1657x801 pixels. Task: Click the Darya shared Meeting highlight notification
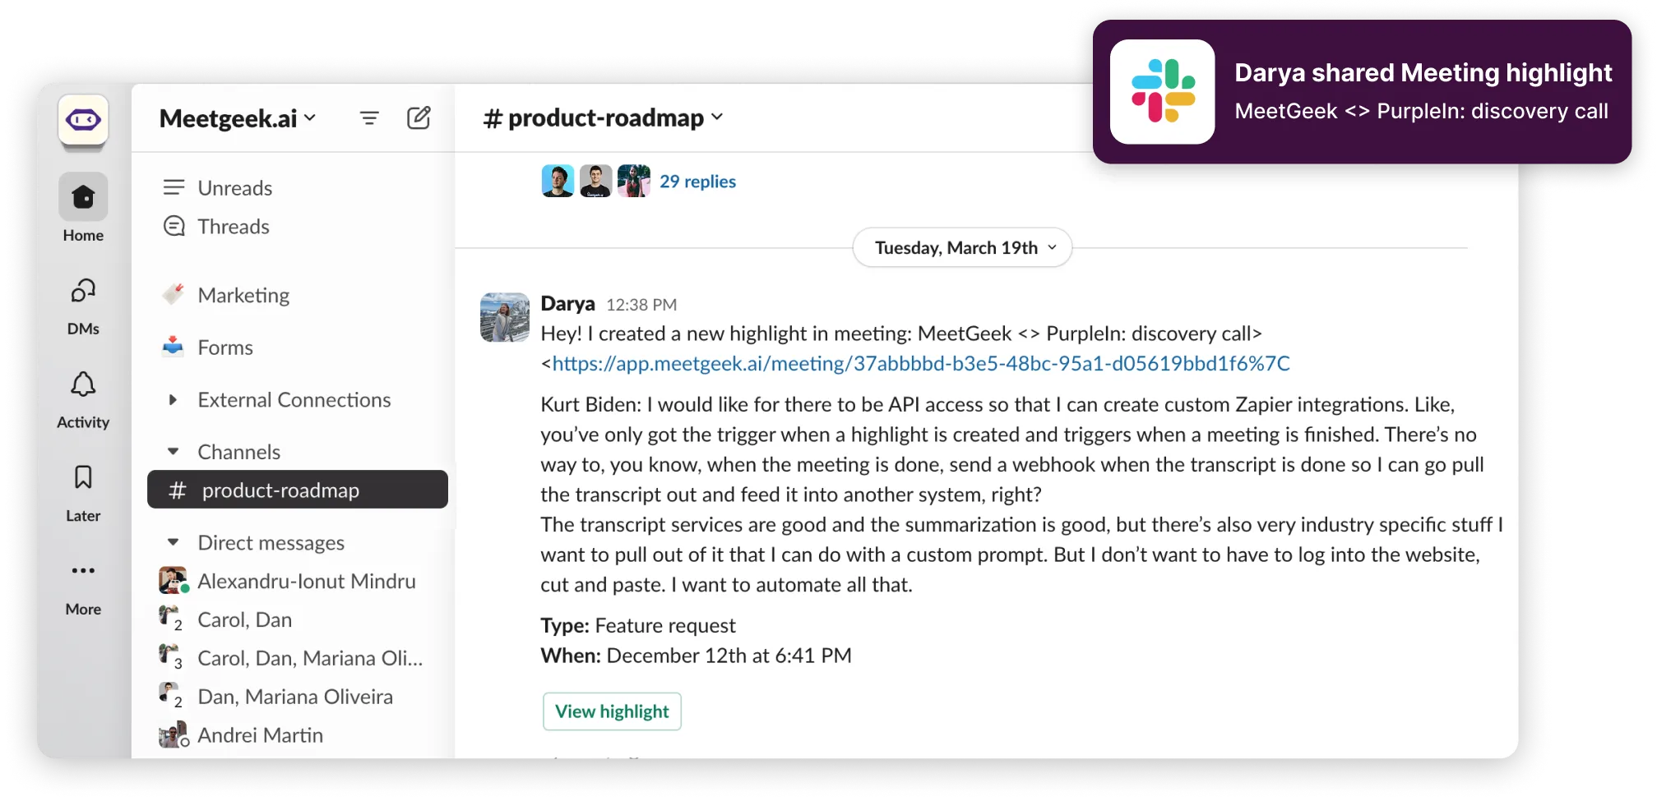coord(1362,92)
